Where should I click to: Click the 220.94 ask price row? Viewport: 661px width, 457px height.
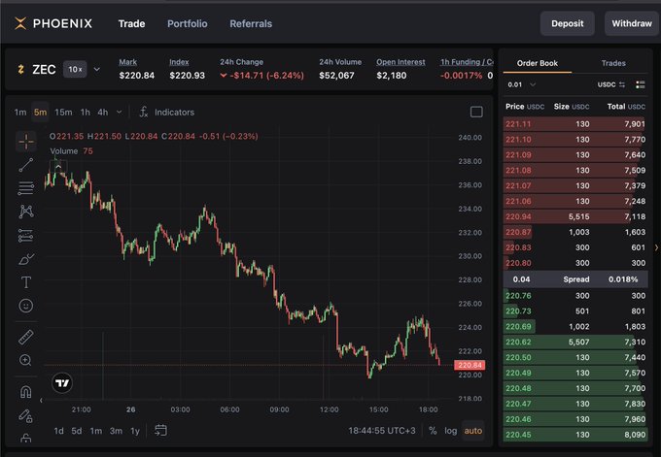577,216
